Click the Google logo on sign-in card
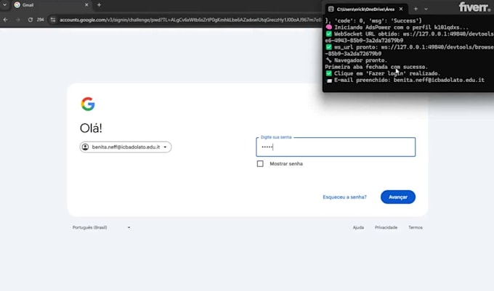This screenshot has width=494, height=291. pos(88,104)
